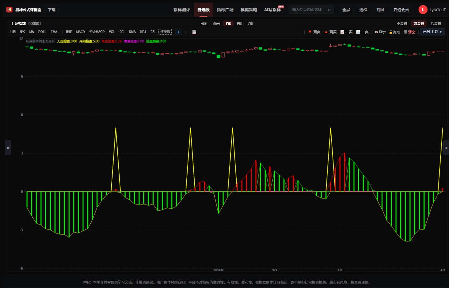
Task: Click the 进群 button
Action: 363,10
